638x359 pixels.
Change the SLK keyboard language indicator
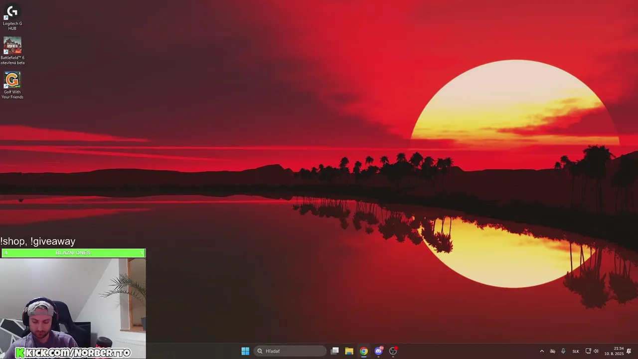point(576,351)
